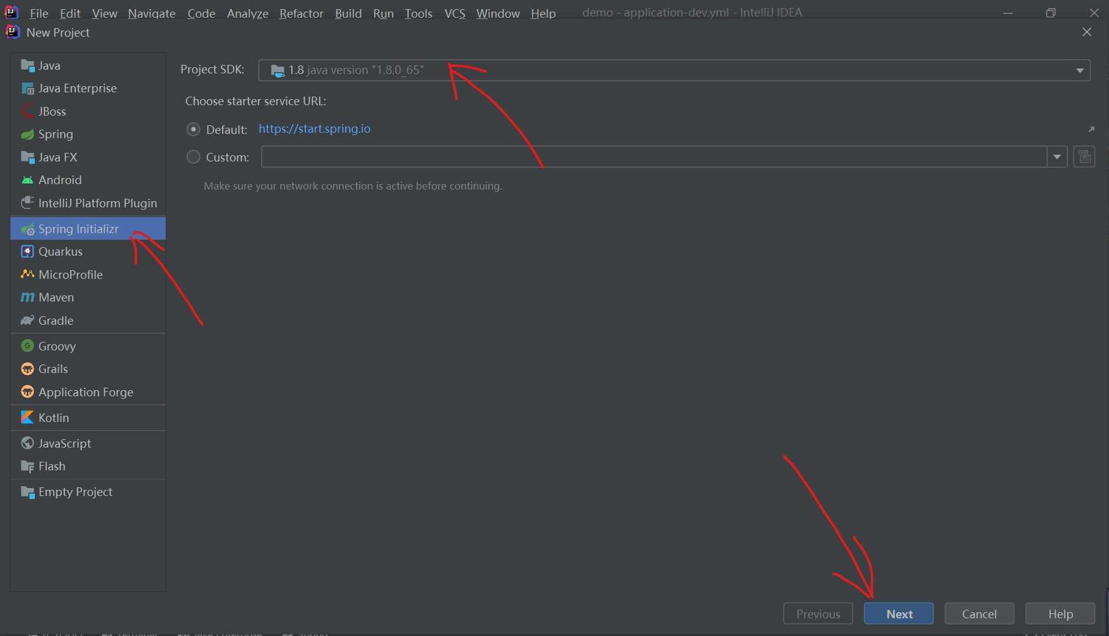Screen dimensions: 1109x636
Task: Open the https://start.spring.io link
Action: pos(314,129)
